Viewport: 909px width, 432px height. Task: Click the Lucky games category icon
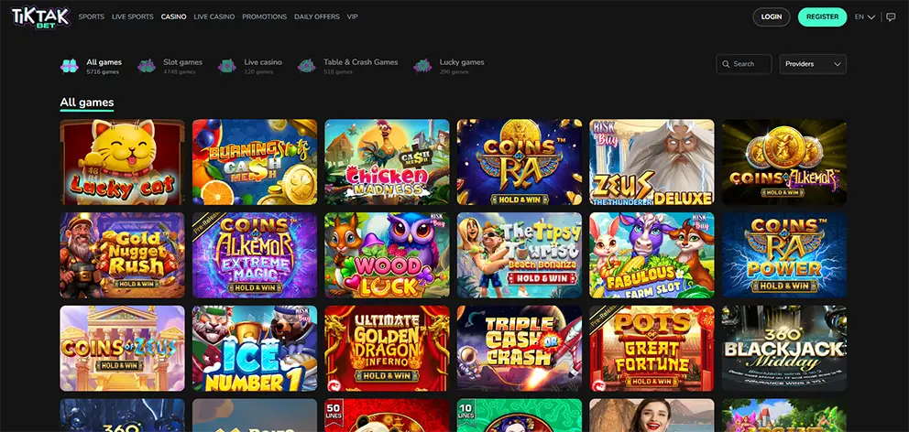(422, 66)
